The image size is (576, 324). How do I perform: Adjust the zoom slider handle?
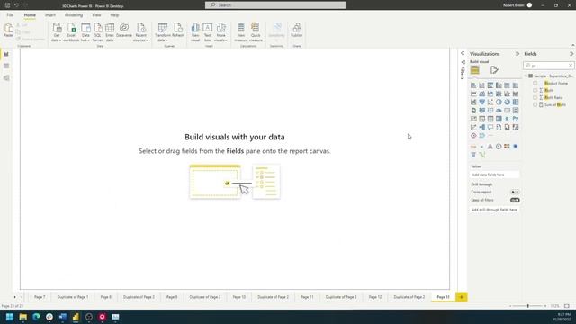tap(528, 306)
